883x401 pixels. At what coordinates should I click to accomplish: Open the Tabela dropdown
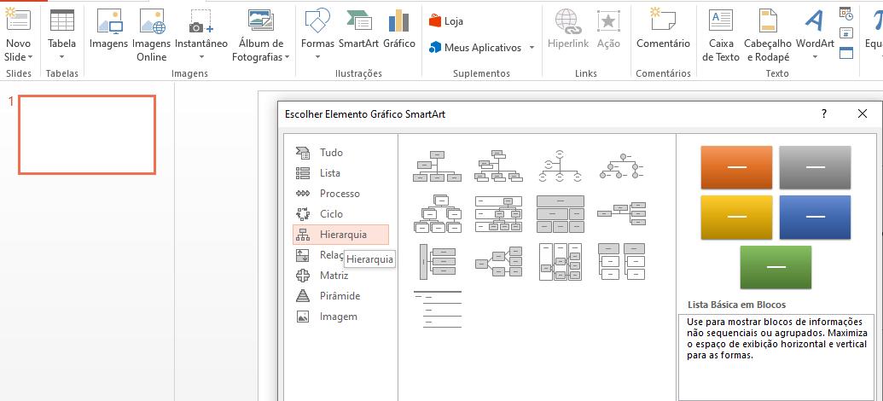(x=61, y=57)
